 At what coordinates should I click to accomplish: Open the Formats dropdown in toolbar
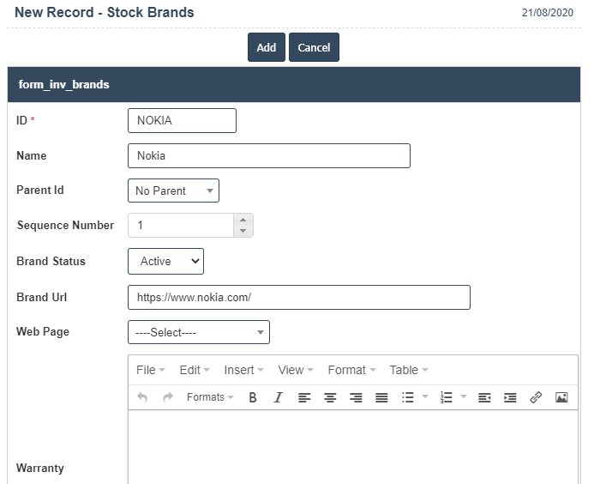point(210,397)
